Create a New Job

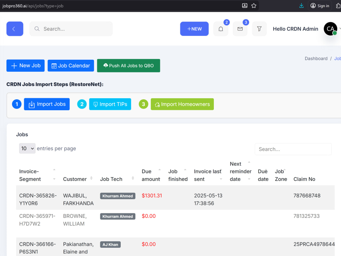(26, 66)
